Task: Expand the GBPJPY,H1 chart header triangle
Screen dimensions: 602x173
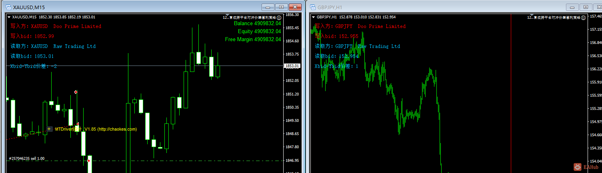Action: pos(313,17)
